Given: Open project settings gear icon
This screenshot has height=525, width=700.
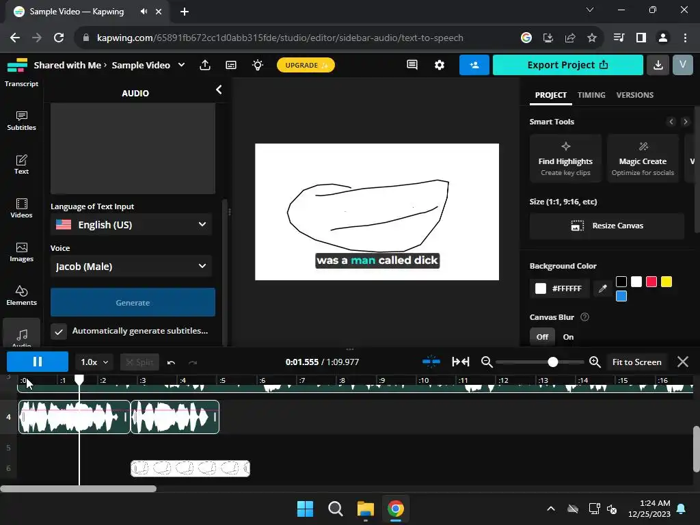Looking at the screenshot, I should [x=440, y=65].
